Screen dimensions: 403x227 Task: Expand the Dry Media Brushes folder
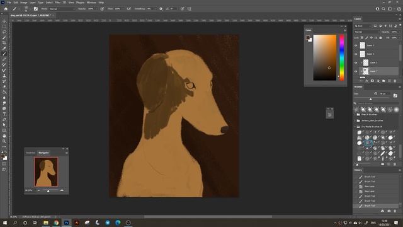point(356,127)
